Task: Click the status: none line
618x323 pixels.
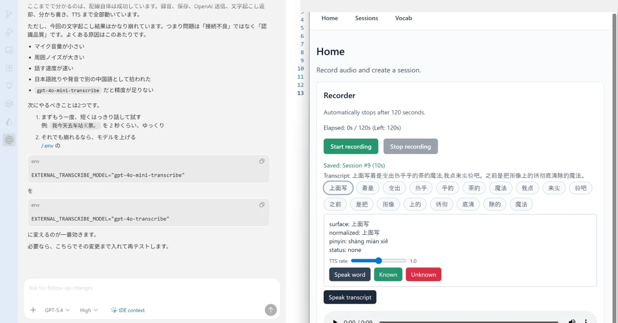Action: tap(345, 250)
